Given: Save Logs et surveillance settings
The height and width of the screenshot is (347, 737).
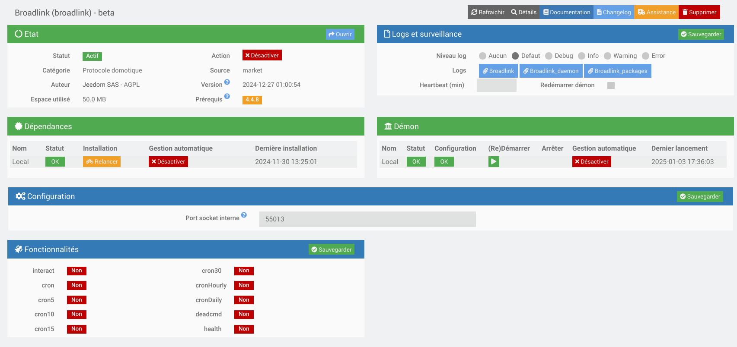Looking at the screenshot, I should (x=701, y=34).
